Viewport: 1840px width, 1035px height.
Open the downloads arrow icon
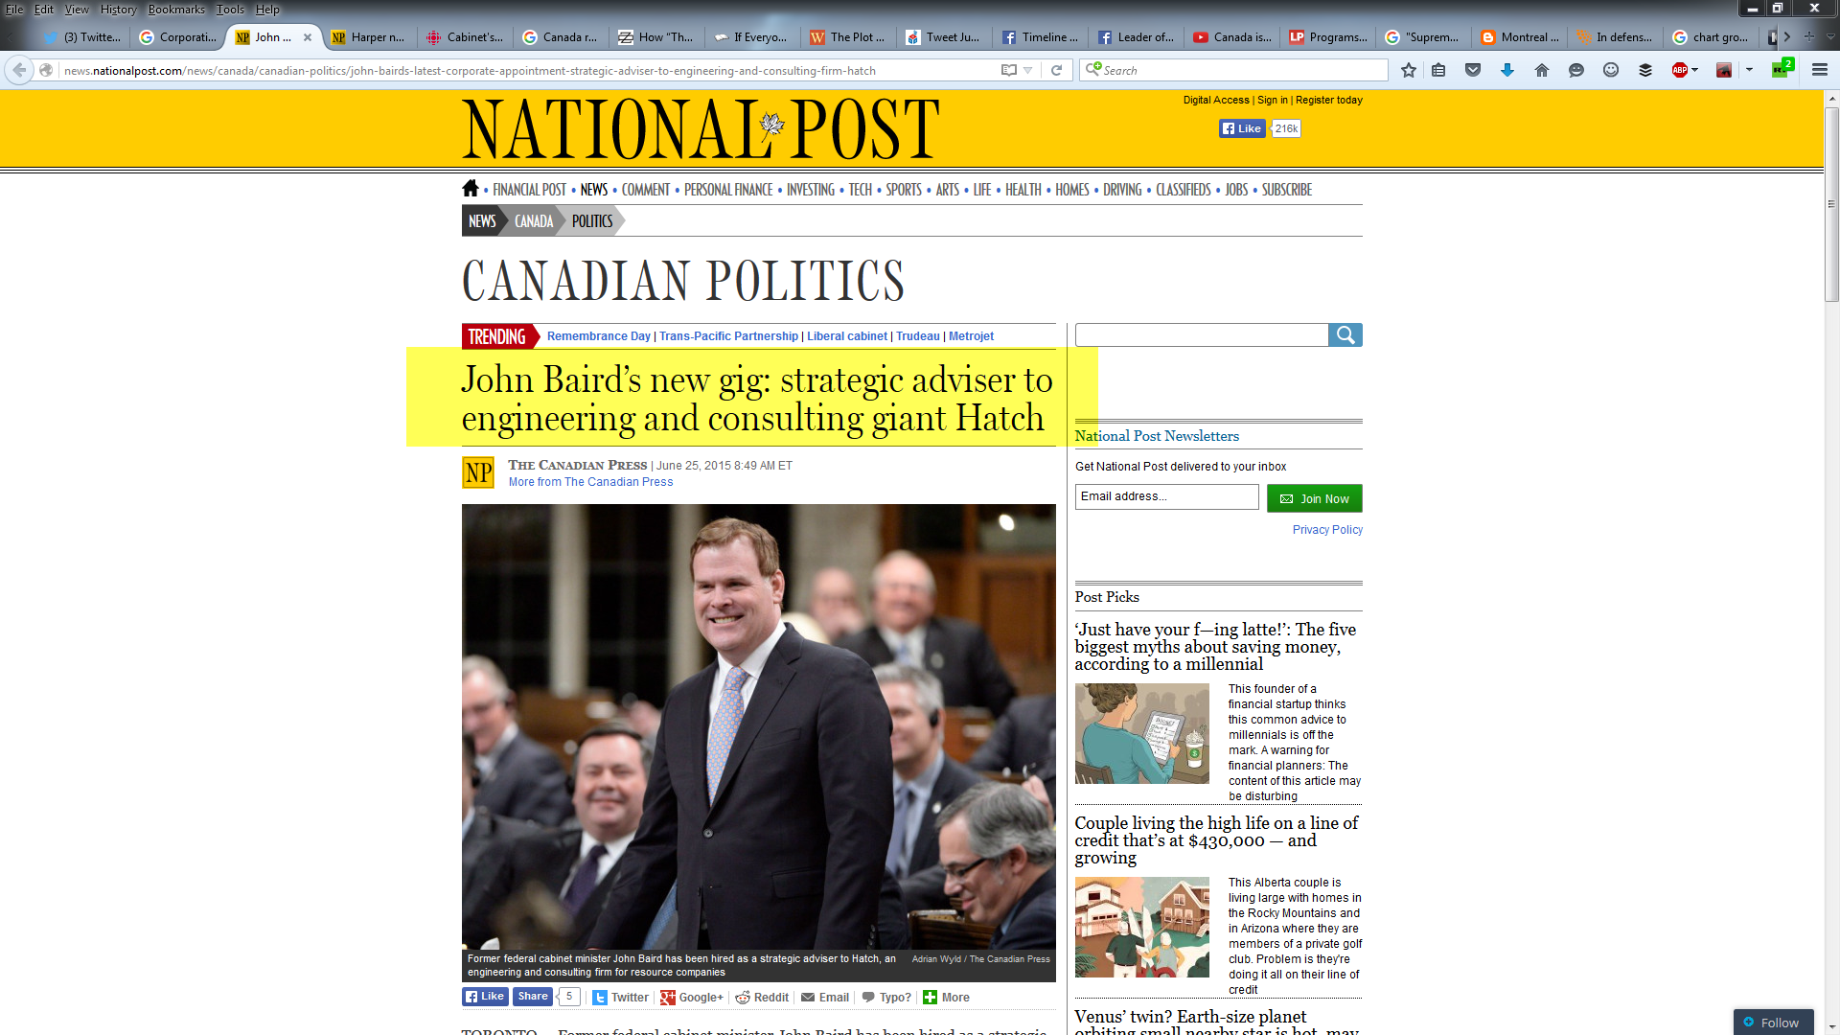point(1507,70)
